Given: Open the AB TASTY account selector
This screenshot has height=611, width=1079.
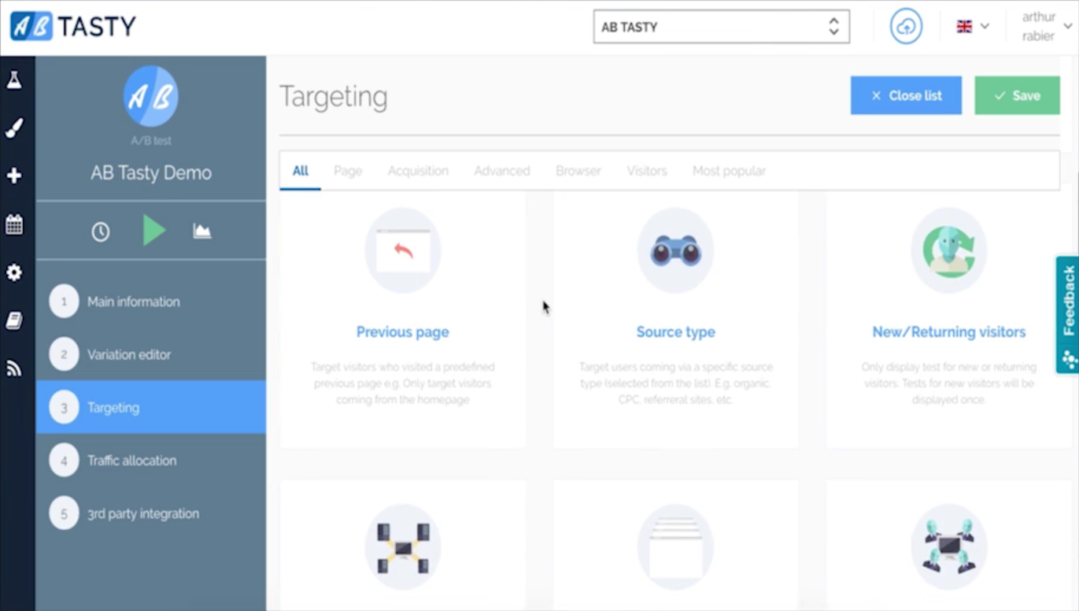Looking at the screenshot, I should click(721, 27).
